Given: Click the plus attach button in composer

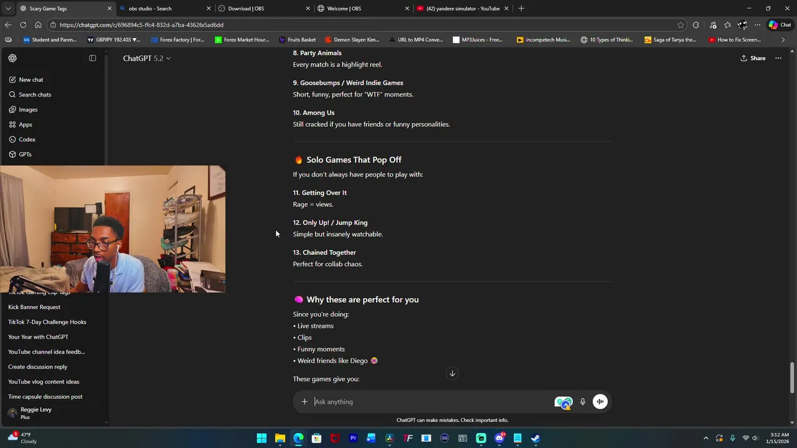Looking at the screenshot, I should coord(304,401).
